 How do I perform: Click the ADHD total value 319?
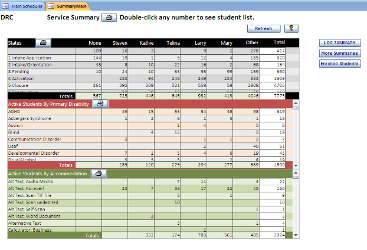click(x=281, y=111)
